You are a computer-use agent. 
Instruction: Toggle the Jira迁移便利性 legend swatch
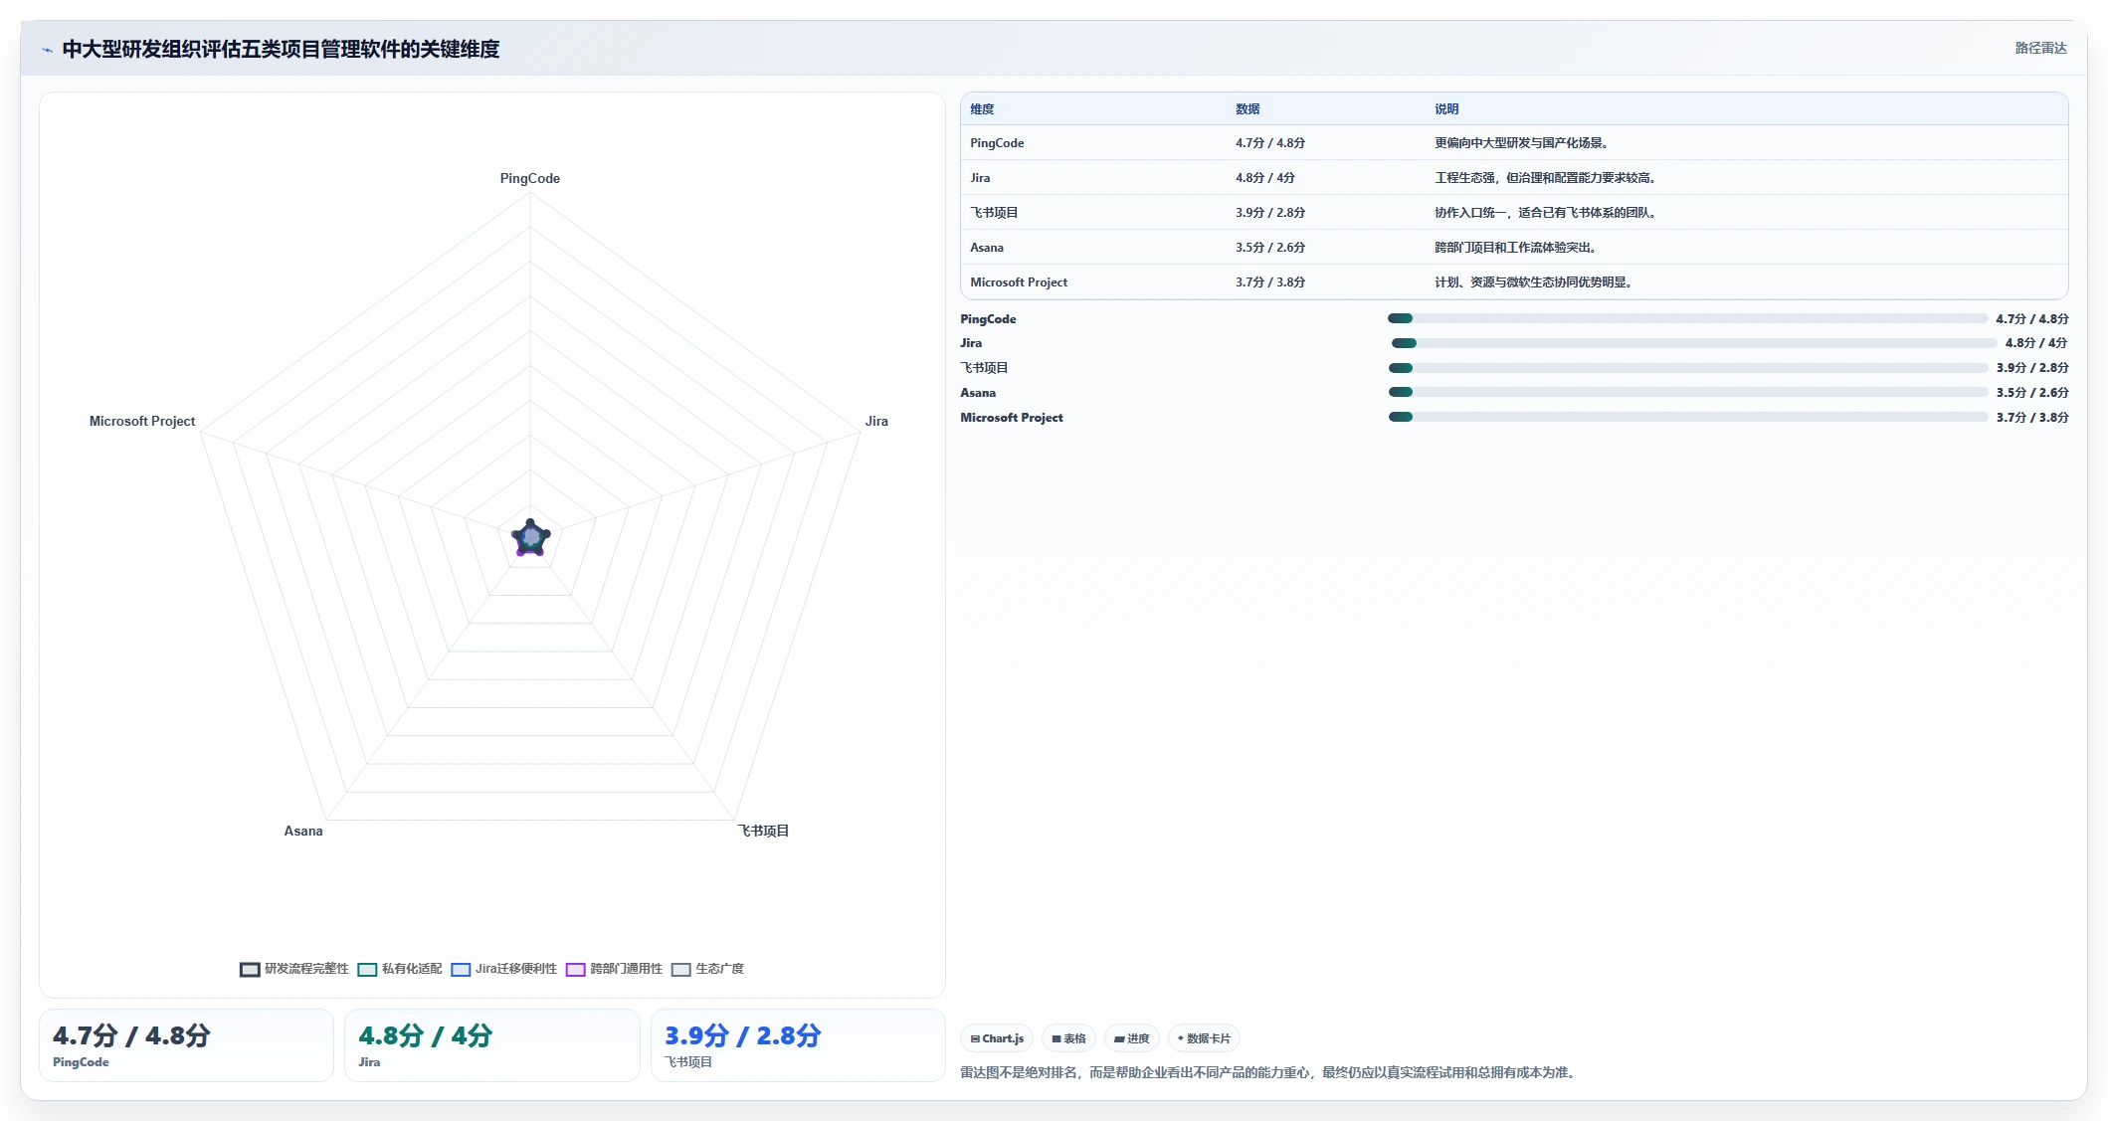pos(461,969)
